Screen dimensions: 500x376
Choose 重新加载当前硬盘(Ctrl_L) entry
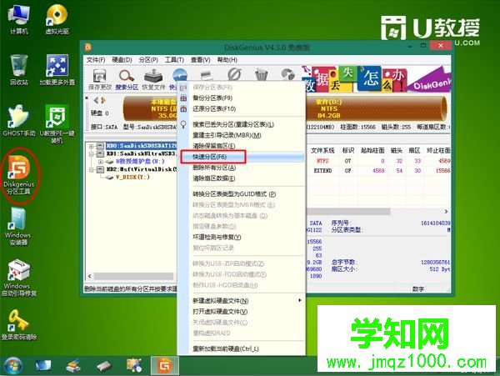pyautogui.click(x=242, y=348)
